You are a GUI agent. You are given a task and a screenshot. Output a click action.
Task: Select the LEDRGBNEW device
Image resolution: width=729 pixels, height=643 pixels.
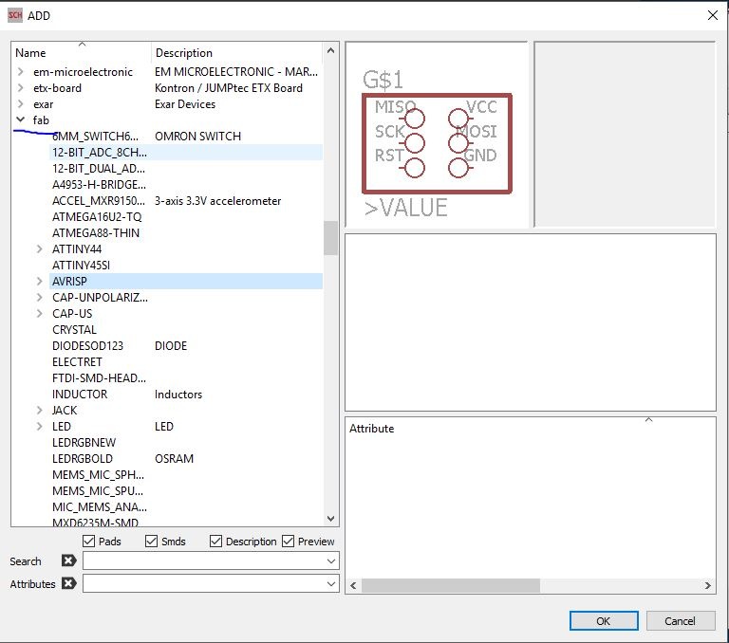[x=84, y=442]
